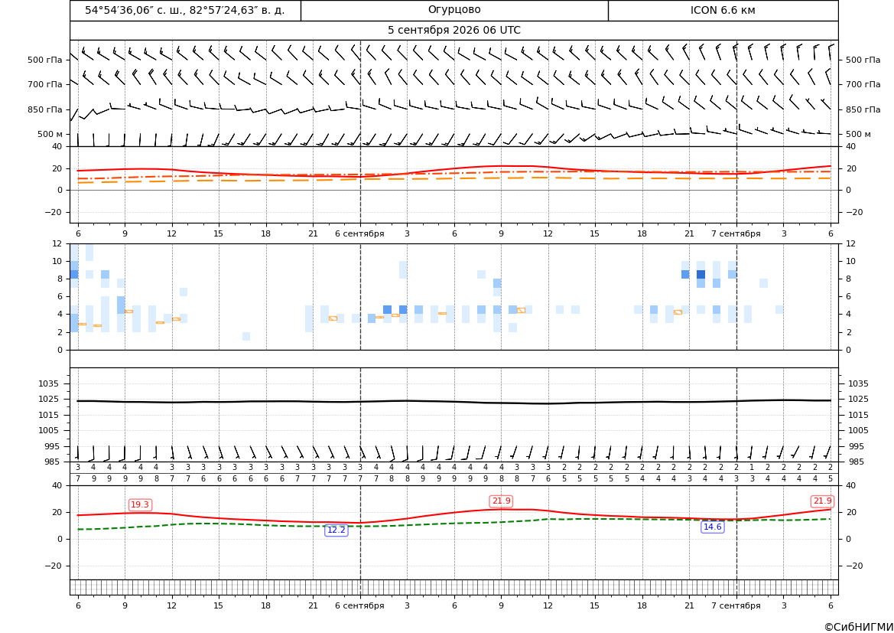Click the red 19.3 temperature maximum label
This screenshot has width=894, height=633.
click(140, 504)
